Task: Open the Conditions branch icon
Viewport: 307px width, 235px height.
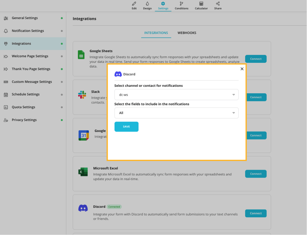Action: pyautogui.click(x=181, y=4)
